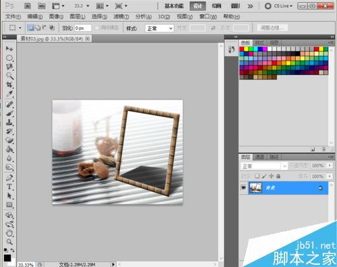Select the Clone Stamp tool
Image resolution: width=337 pixels, height=267 pixels.
9,123
